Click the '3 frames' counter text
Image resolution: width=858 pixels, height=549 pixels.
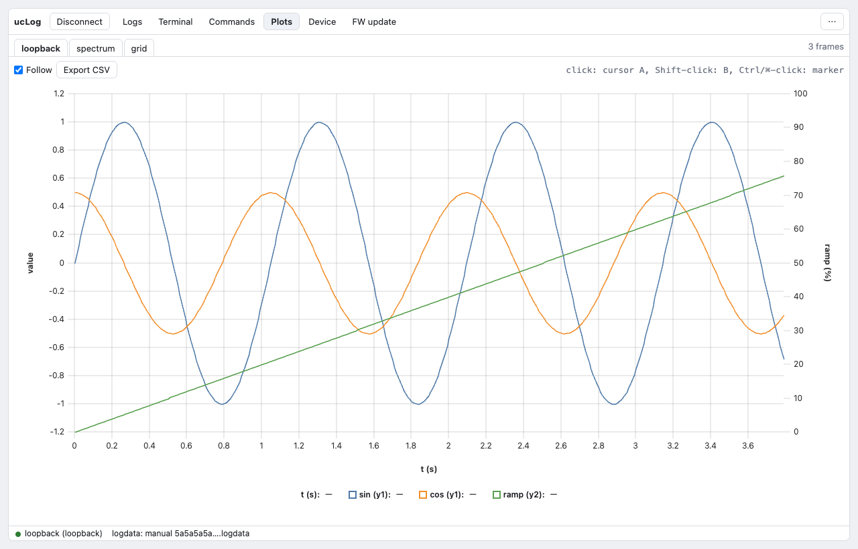[x=826, y=47]
